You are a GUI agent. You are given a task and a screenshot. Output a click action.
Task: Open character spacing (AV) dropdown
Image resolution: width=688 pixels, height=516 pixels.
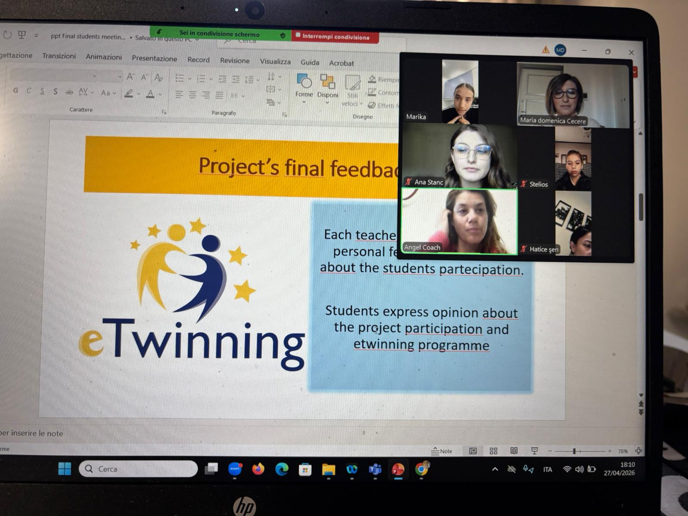coord(86,92)
